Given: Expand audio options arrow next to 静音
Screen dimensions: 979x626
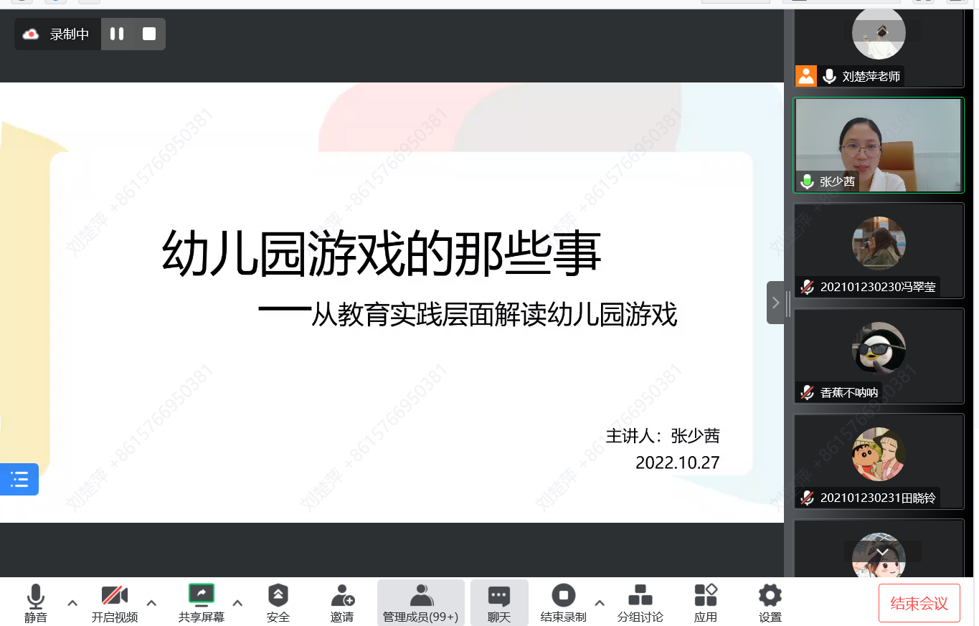Looking at the screenshot, I should click(x=72, y=602).
